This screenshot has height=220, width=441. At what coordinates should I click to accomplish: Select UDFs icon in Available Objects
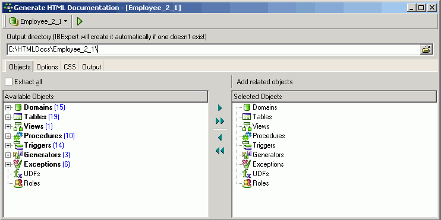18,174
